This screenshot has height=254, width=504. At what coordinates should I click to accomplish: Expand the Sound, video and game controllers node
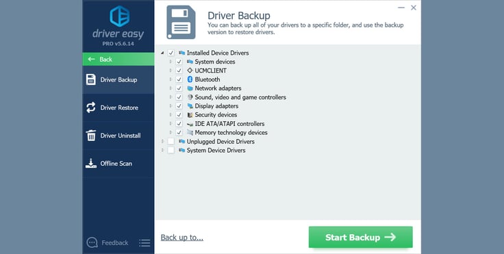tap(171, 97)
